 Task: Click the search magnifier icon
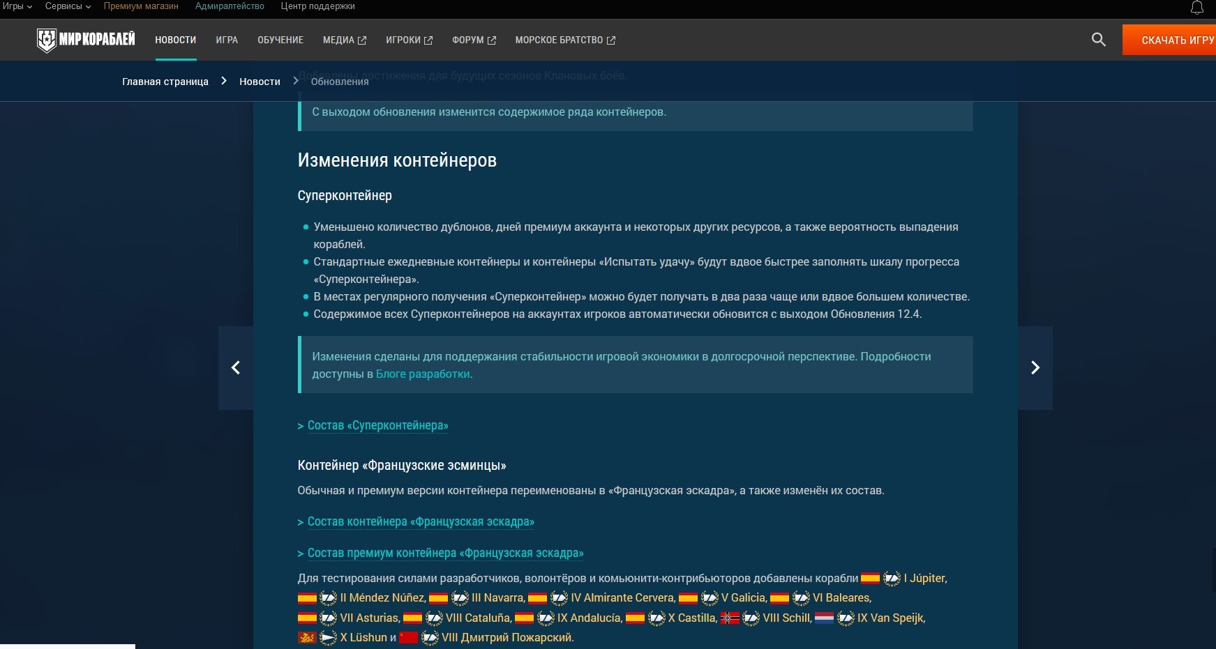tap(1098, 40)
